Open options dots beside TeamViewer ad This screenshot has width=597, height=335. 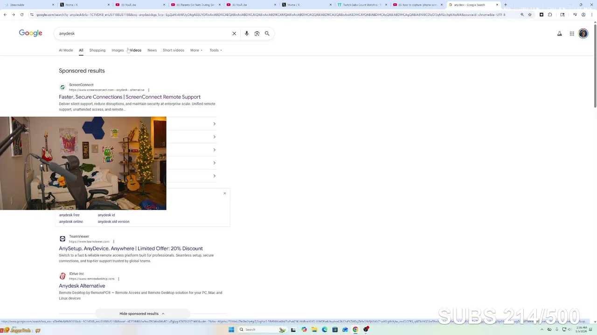tap(113, 241)
